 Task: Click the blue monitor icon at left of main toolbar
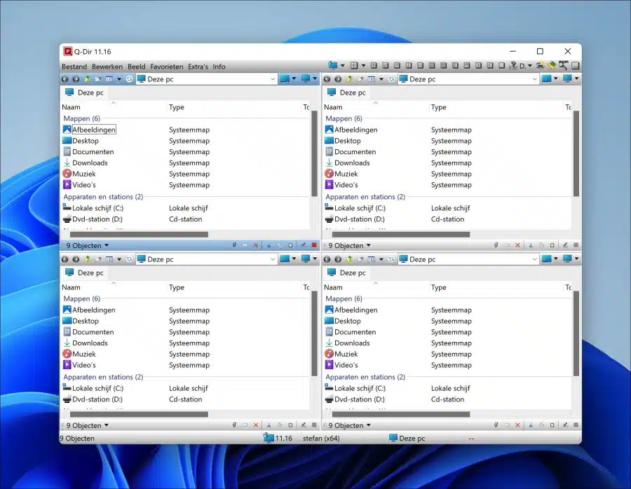pyautogui.click(x=333, y=65)
